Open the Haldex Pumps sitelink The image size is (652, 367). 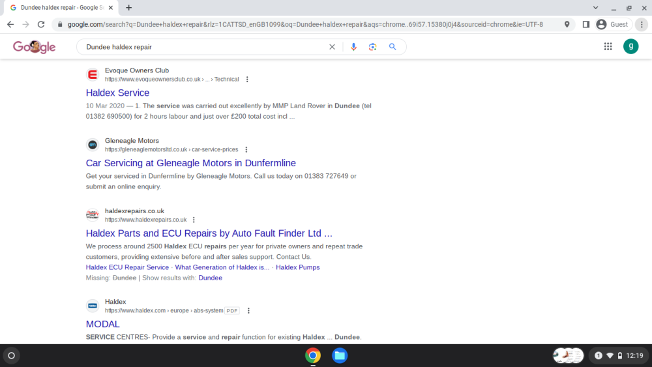coord(298,267)
